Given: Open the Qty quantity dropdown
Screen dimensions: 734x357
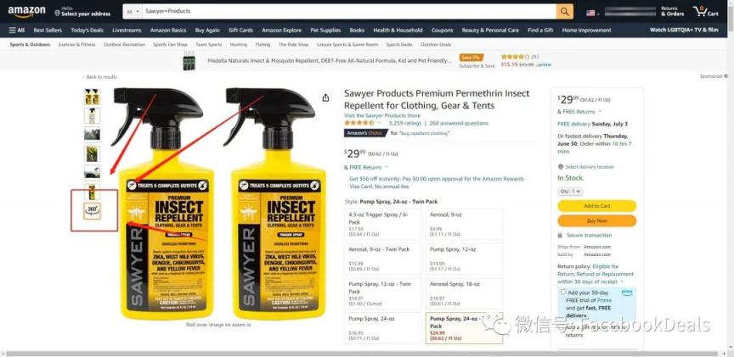Looking at the screenshot, I should tap(570, 191).
